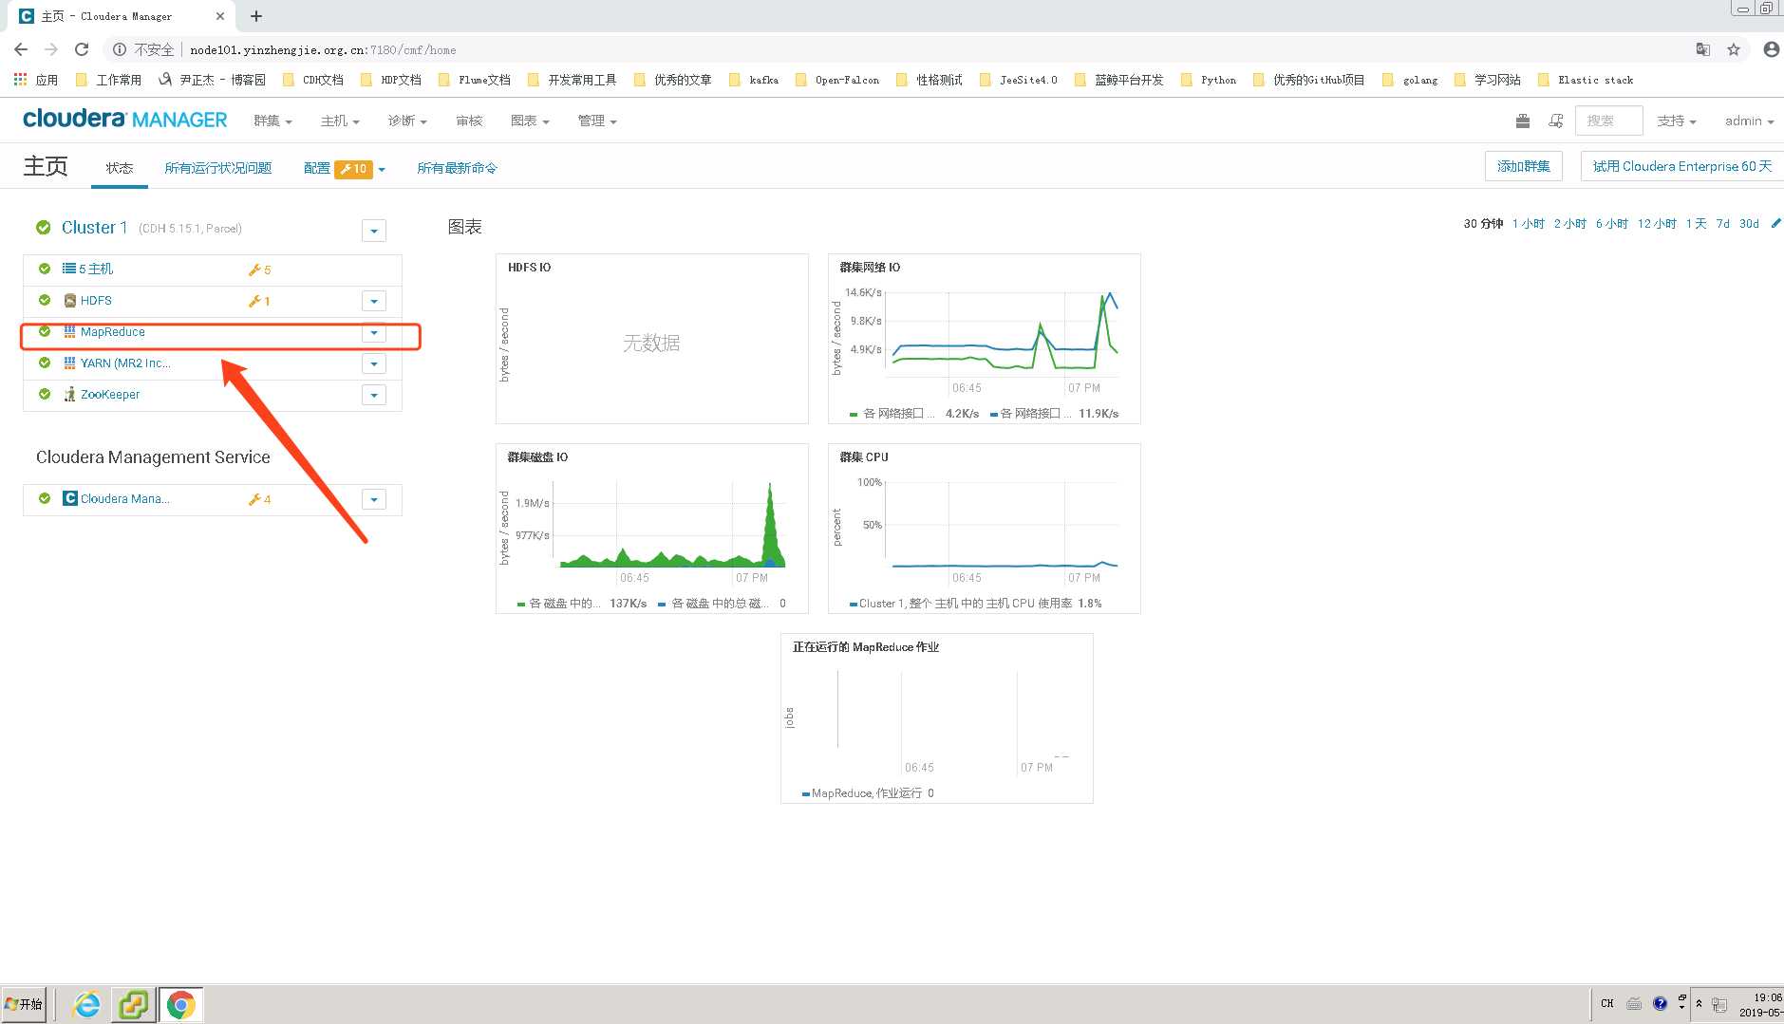Open the 群集 CPU chart
1784x1024 pixels.
pos(985,529)
